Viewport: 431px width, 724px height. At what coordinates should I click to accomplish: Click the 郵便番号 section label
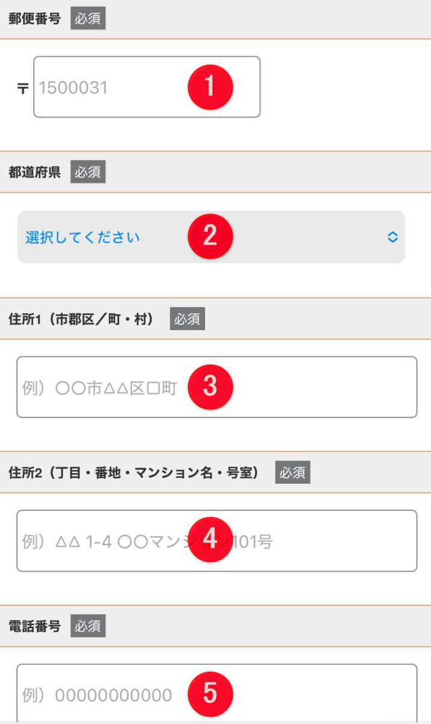pos(34,19)
